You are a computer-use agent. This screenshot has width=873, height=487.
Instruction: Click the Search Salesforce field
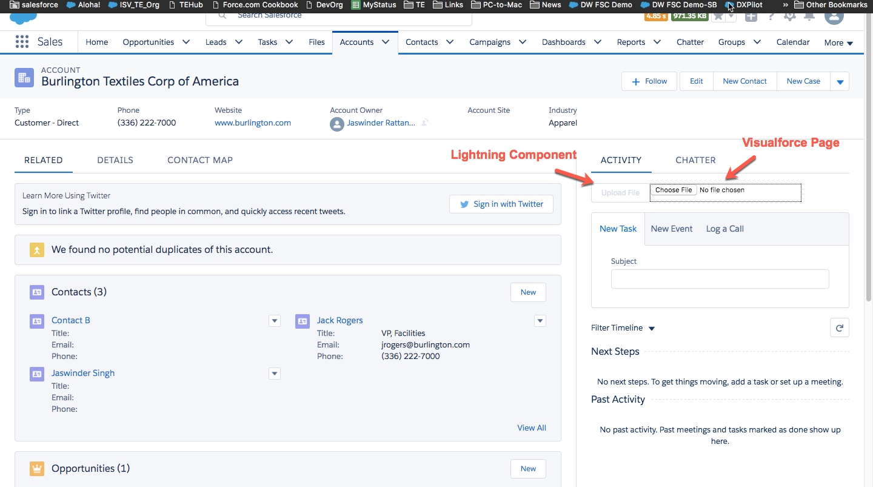point(339,17)
